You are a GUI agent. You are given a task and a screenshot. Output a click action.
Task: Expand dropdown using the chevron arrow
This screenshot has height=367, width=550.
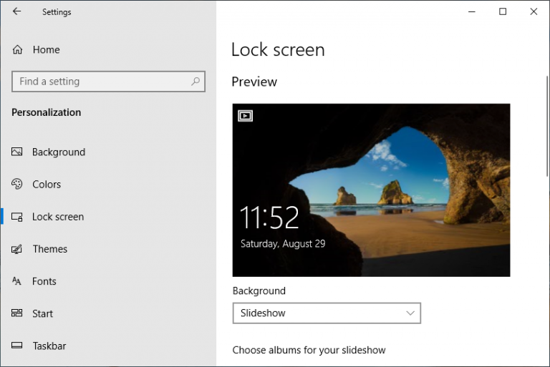[410, 313]
